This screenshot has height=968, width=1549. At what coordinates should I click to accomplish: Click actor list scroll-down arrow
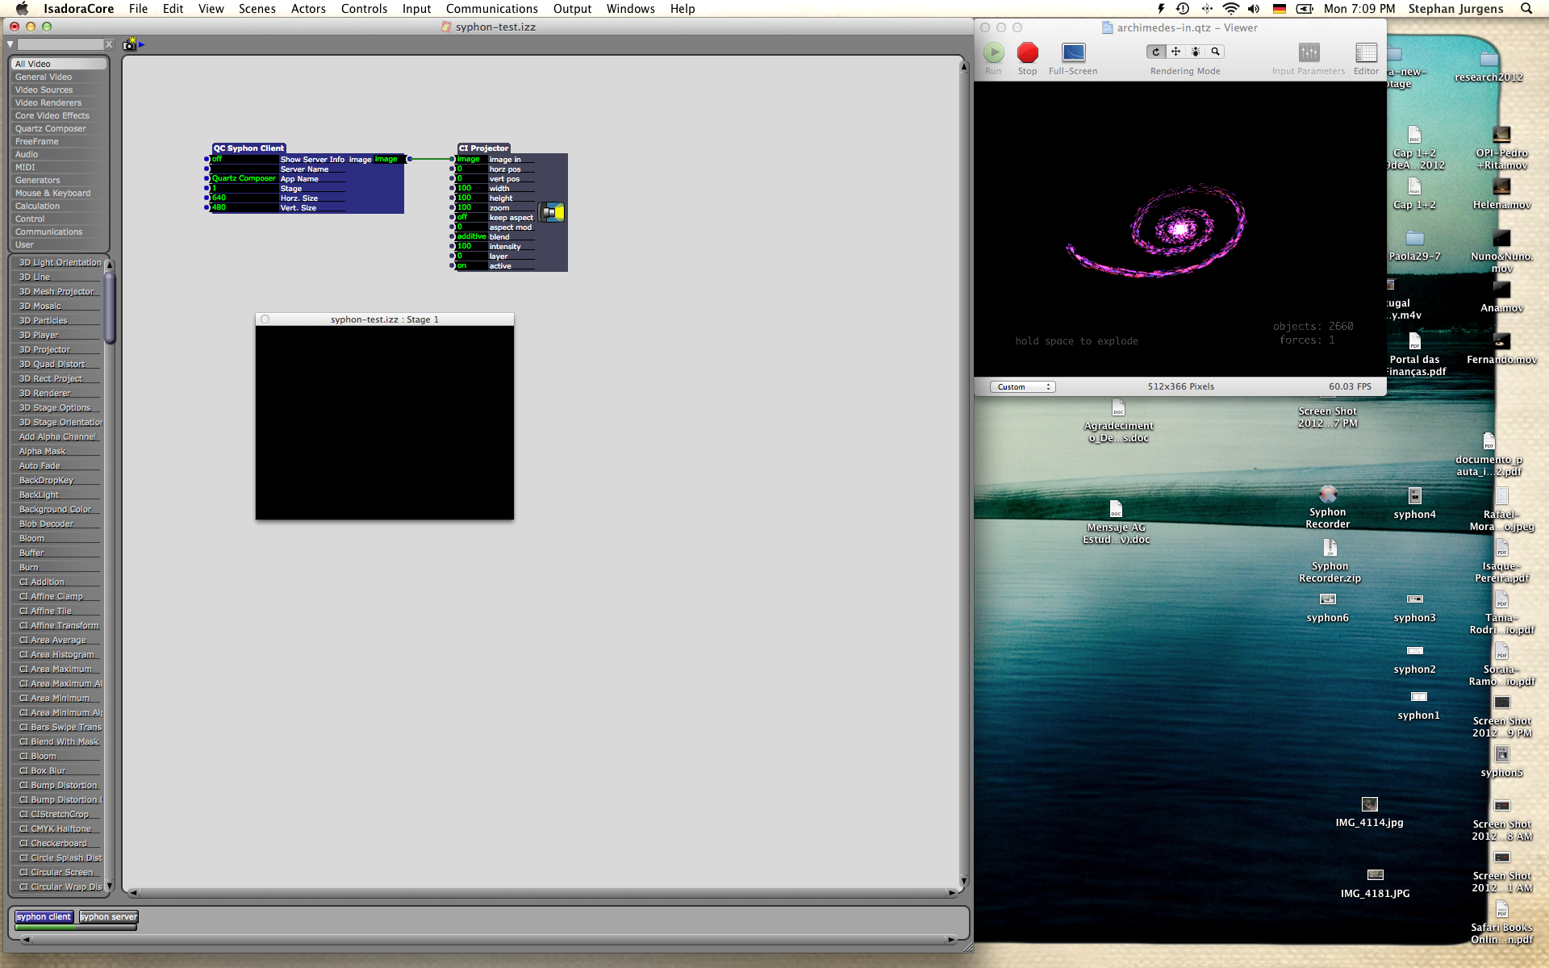[109, 885]
